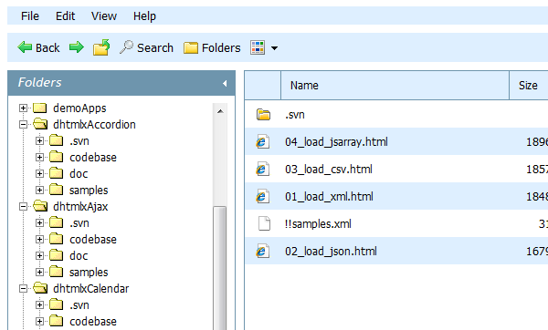Click folder icon of doc under dhtmlxAccordion
Screen dimensions: 548x330
pos(57,173)
